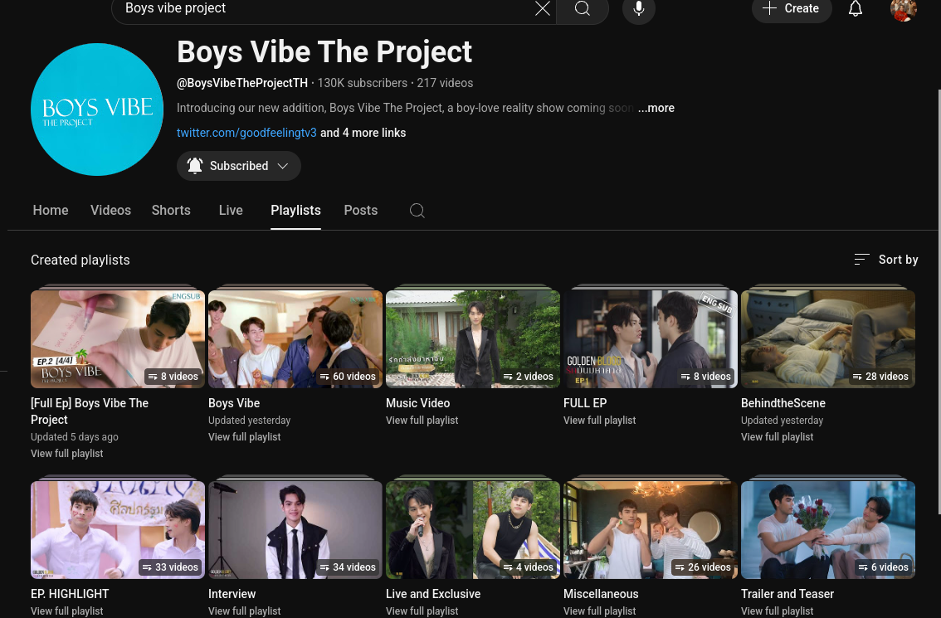Click the 26 videos badge on Miscellaneous
The image size is (941, 618).
703,567
